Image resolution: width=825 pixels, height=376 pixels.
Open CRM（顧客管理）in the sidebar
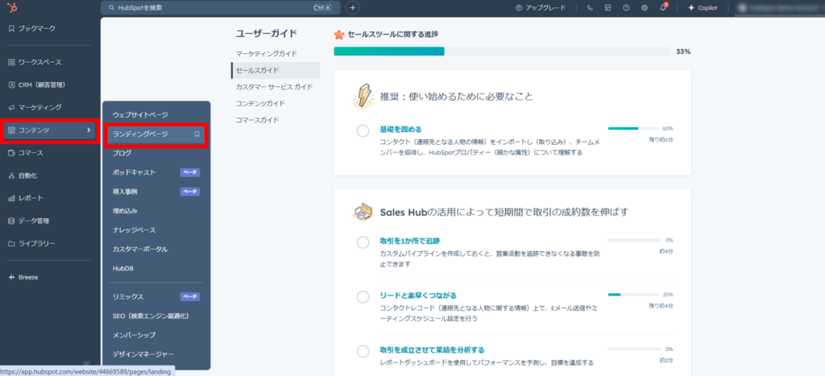point(37,85)
